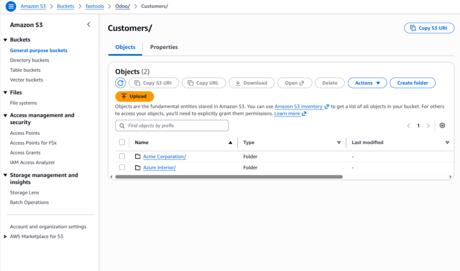Collapse the Amazon S3 sidebar panel
This screenshot has width=460, height=271.
click(89, 25)
